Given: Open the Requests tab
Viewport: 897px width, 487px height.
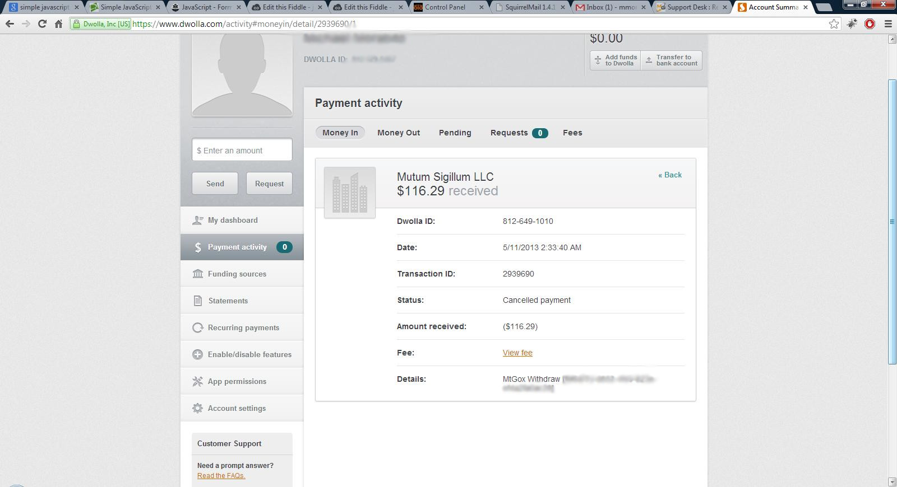Looking at the screenshot, I should click(x=519, y=133).
